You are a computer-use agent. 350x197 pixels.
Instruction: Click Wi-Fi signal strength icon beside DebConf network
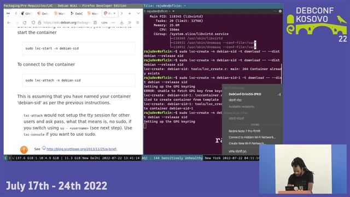pyautogui.click(x=279, y=94)
